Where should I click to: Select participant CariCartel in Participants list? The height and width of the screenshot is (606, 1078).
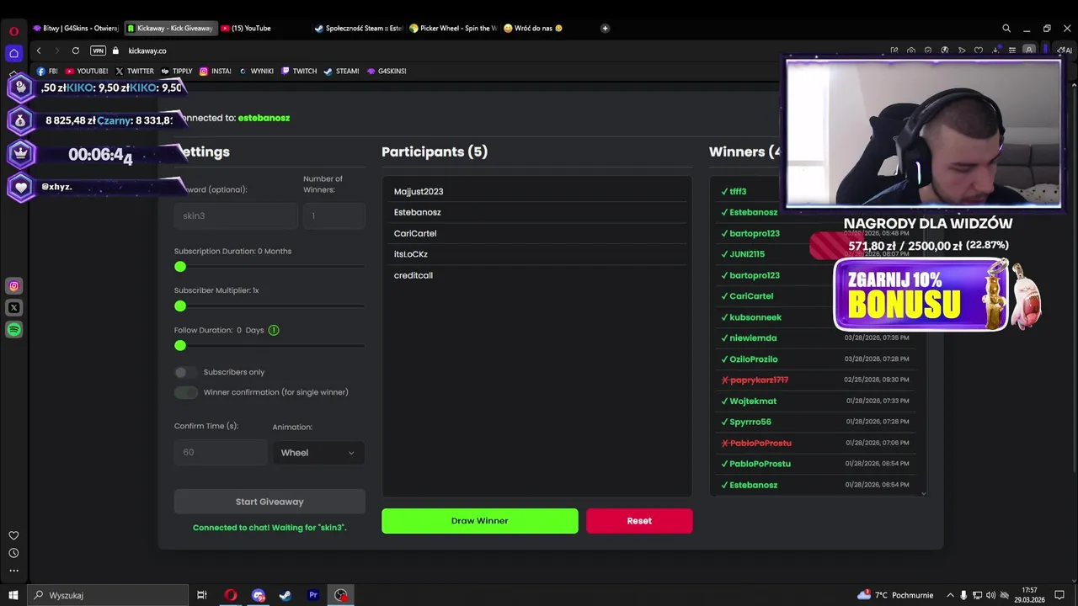coord(415,233)
